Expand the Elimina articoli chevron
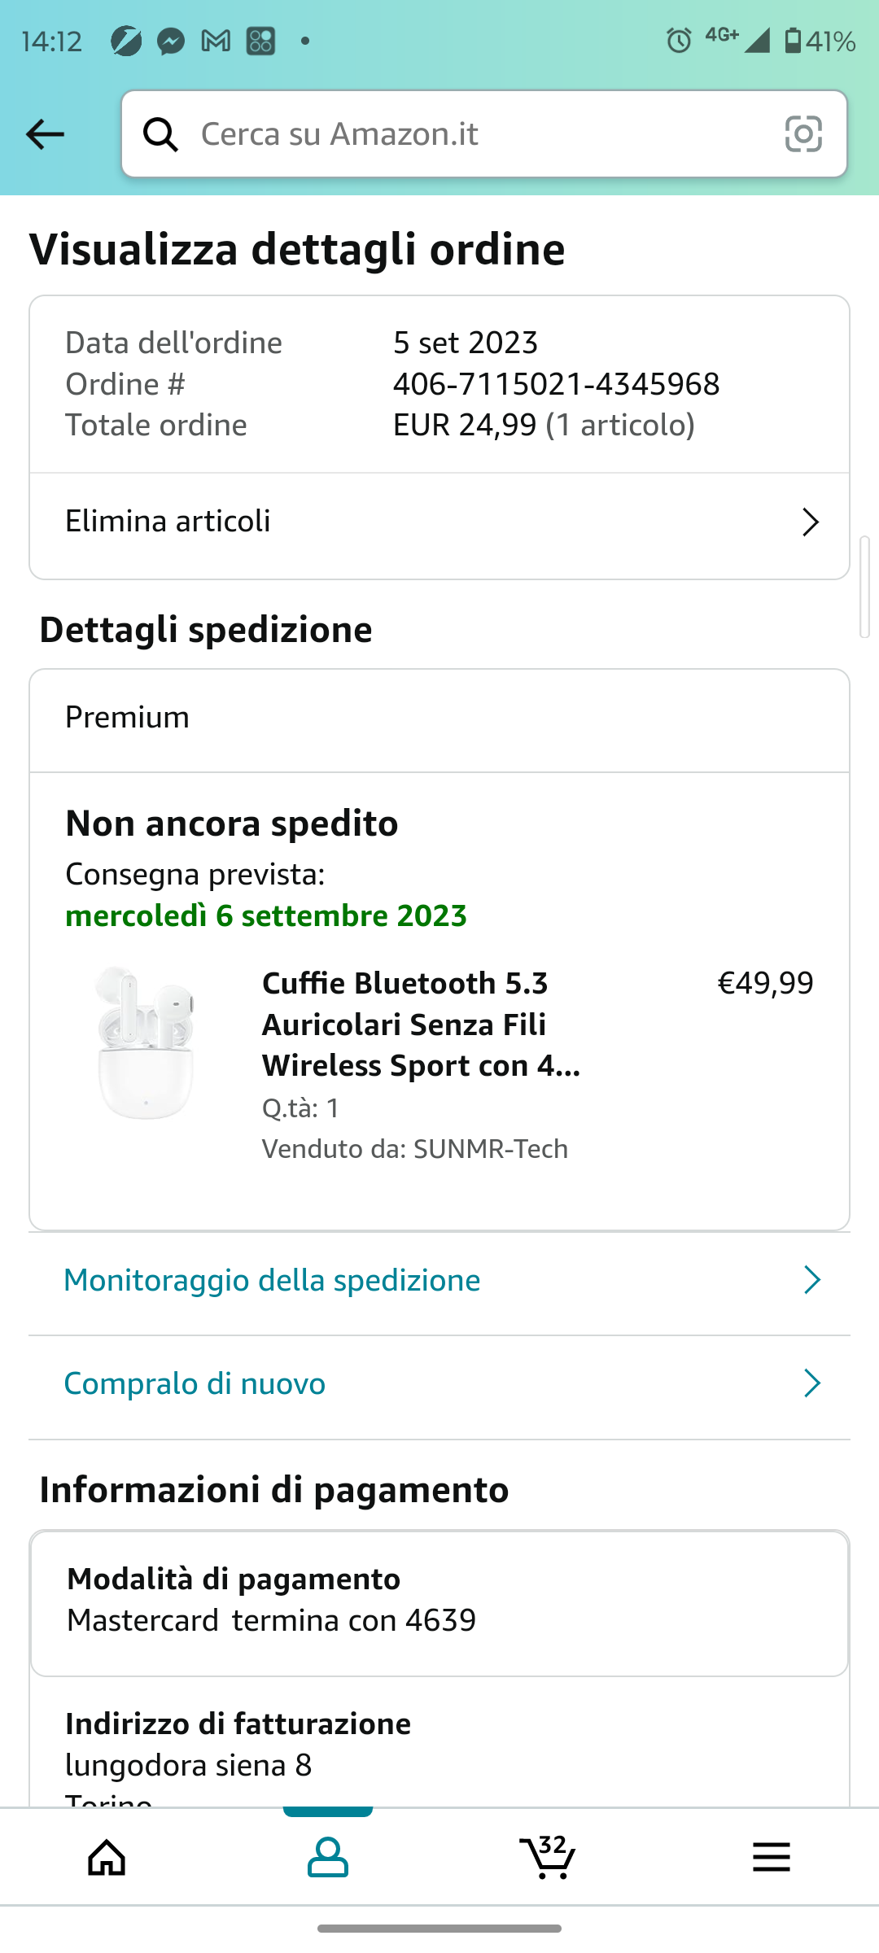Image resolution: width=879 pixels, height=1953 pixels. pyautogui.click(x=810, y=522)
